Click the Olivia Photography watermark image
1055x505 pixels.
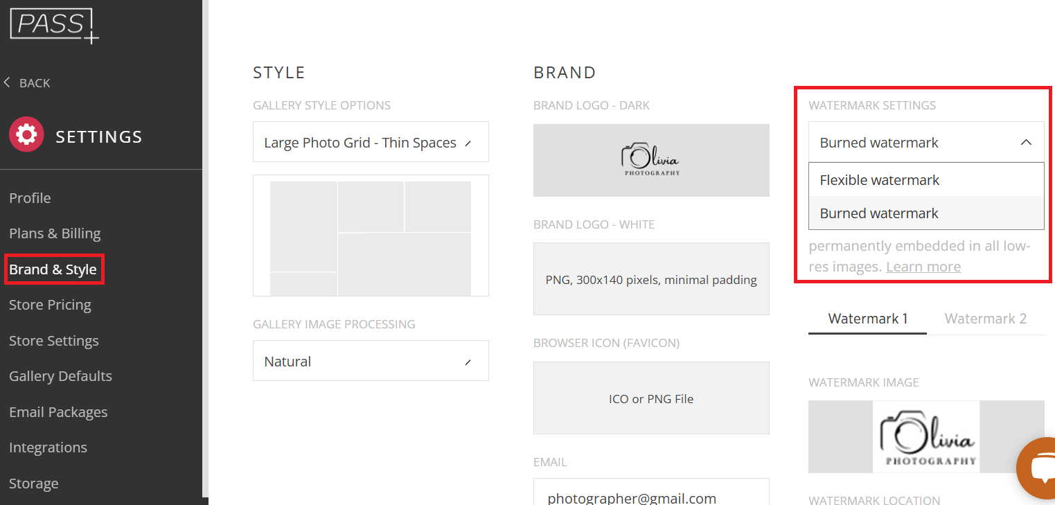(926, 436)
